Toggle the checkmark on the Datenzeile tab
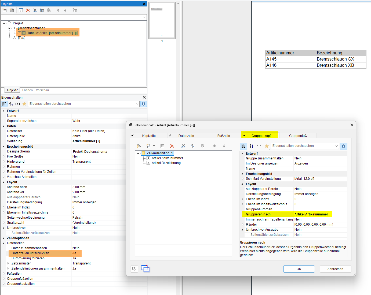This screenshot has width=371, height=295. [x=170, y=136]
